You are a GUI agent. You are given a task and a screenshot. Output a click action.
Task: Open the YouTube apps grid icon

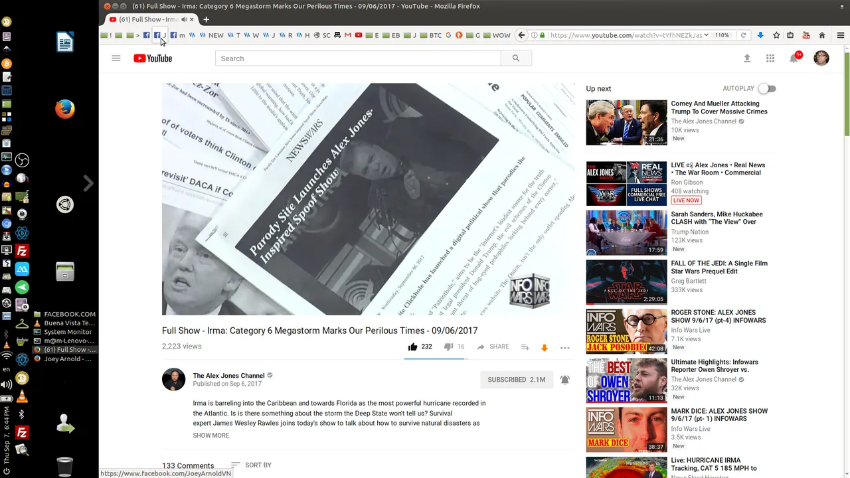coord(770,58)
